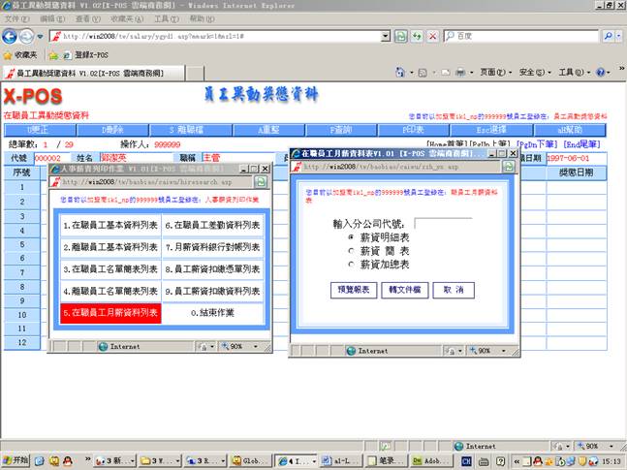Click the Start button on the taskbar
This screenshot has height=470, width=627.
16,460
